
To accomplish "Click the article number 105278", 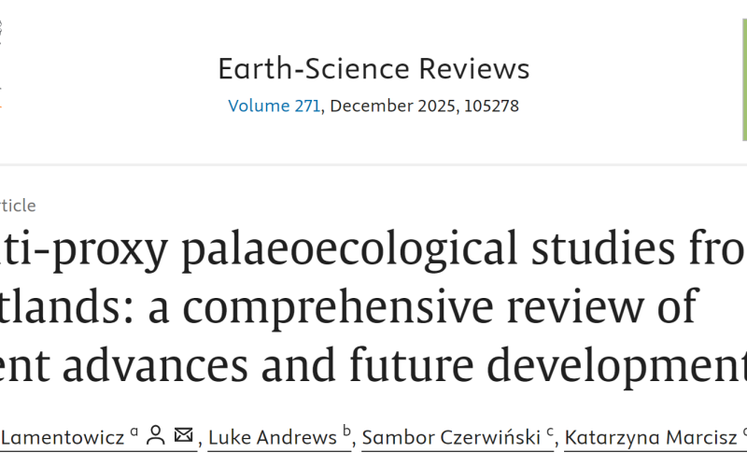I will tap(489, 106).
